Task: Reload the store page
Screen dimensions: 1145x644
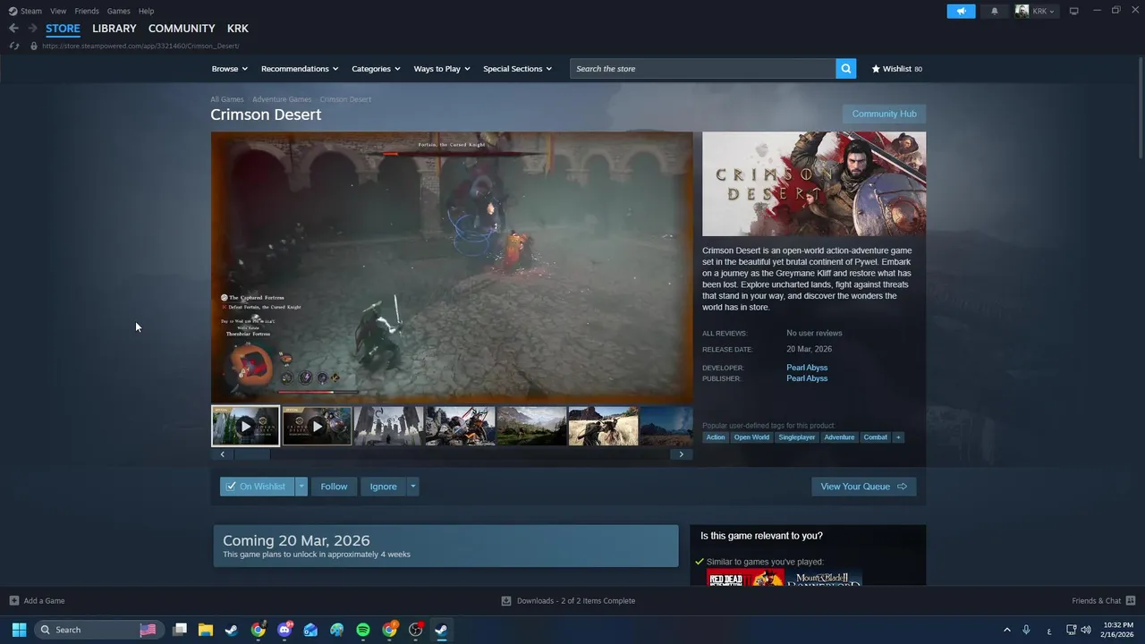Action: [13, 46]
